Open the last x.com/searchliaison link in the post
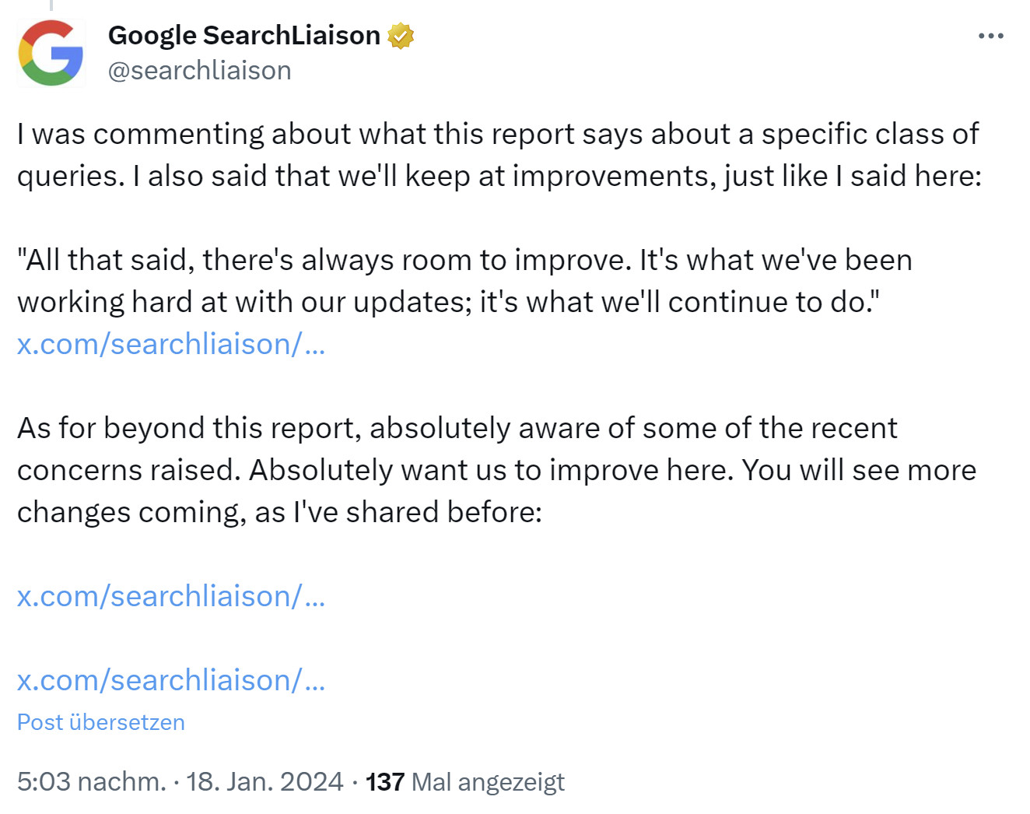Viewport: 1030px width, 814px height. coord(171,680)
